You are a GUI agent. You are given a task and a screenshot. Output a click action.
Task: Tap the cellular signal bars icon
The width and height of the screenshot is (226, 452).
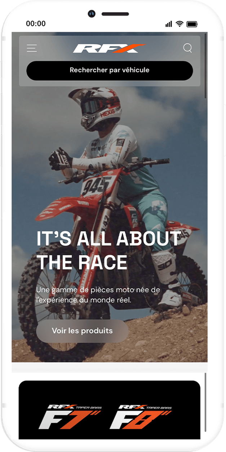click(x=169, y=24)
